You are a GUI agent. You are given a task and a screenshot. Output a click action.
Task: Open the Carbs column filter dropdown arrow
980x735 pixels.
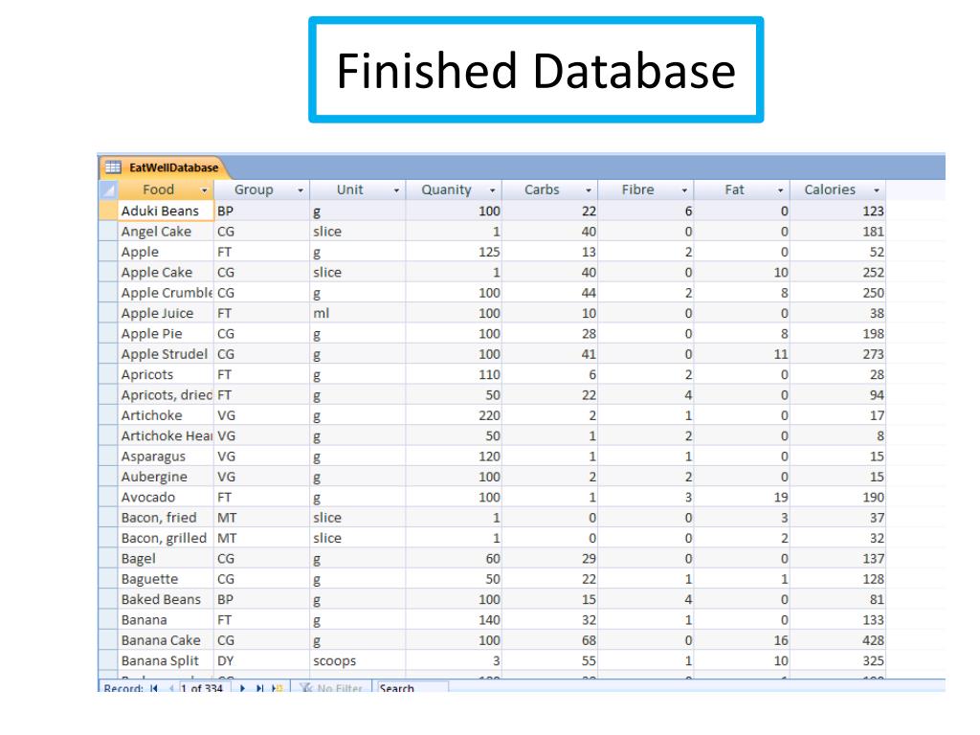(x=589, y=190)
